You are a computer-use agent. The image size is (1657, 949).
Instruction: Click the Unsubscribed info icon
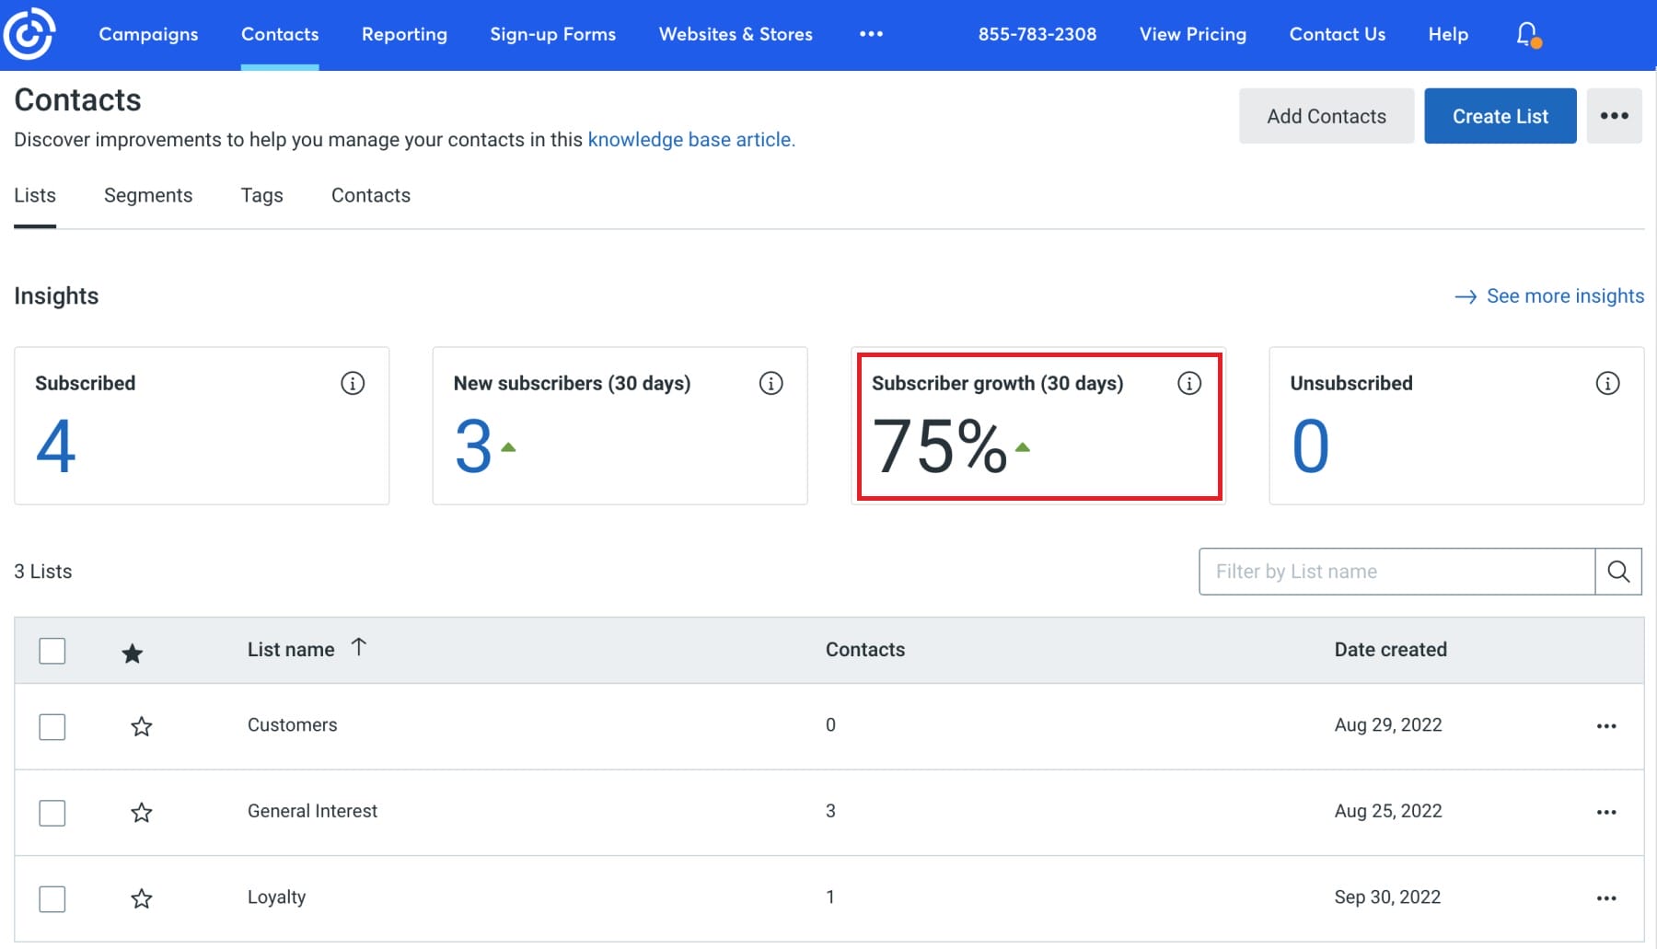click(x=1606, y=383)
